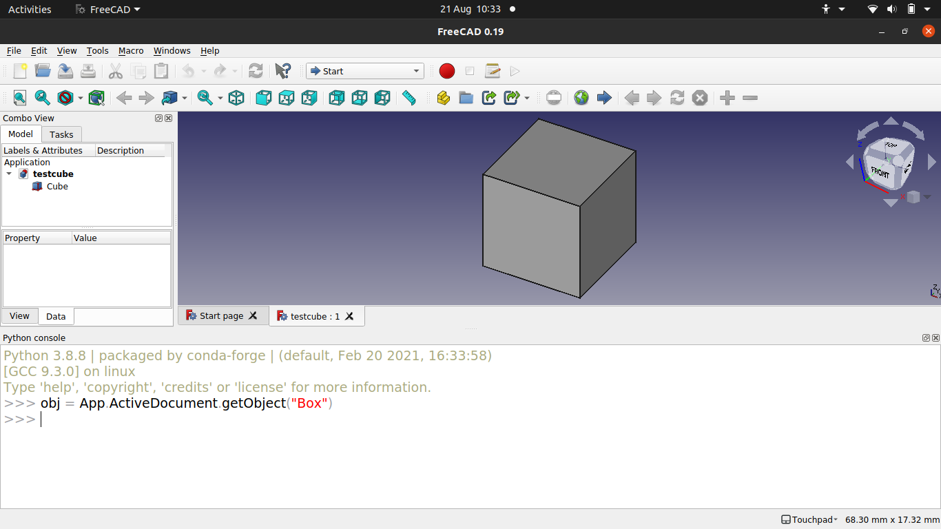Screen dimensions: 941x529
Task: Click the Create Part yellow icon
Action: point(444,98)
